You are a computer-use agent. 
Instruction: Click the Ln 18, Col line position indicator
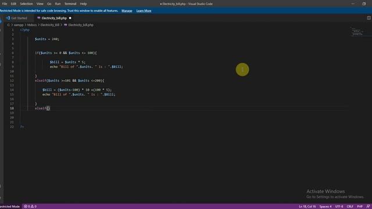pyautogui.click(x=307, y=207)
